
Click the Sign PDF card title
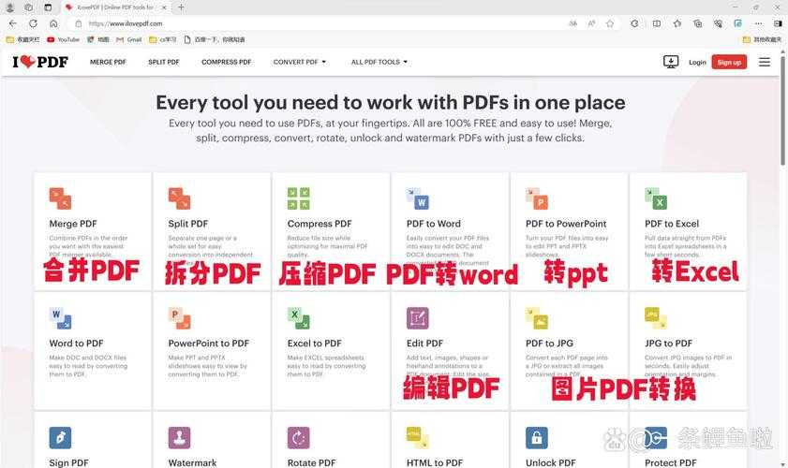point(68,462)
